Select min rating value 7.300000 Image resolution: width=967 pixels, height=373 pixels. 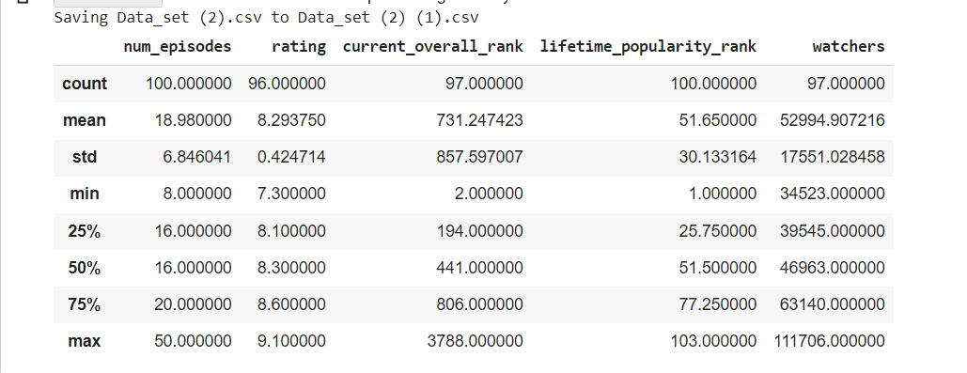coord(291,194)
